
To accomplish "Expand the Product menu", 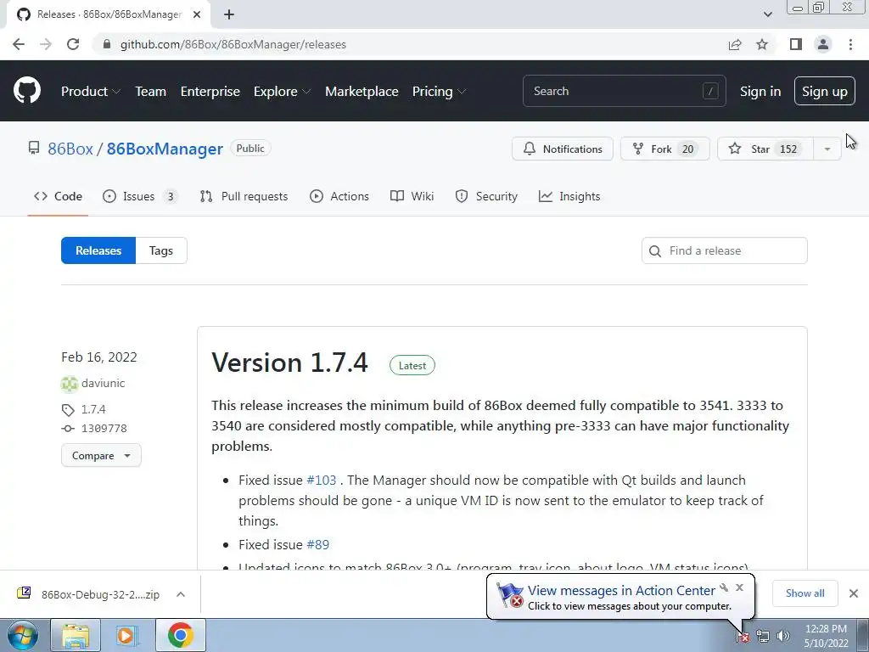I will click(x=90, y=92).
